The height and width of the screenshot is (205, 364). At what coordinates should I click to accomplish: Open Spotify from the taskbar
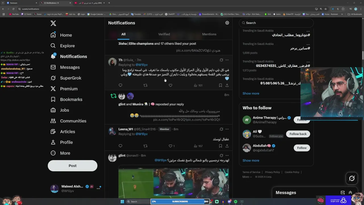[x=235, y=202]
